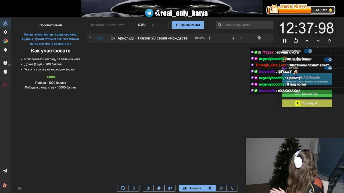Click the dollar sign bottom button
The width and height of the screenshot is (344, 193).
tap(134, 188)
